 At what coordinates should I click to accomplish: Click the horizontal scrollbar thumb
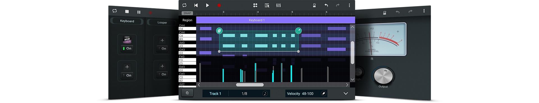tap(250, 85)
